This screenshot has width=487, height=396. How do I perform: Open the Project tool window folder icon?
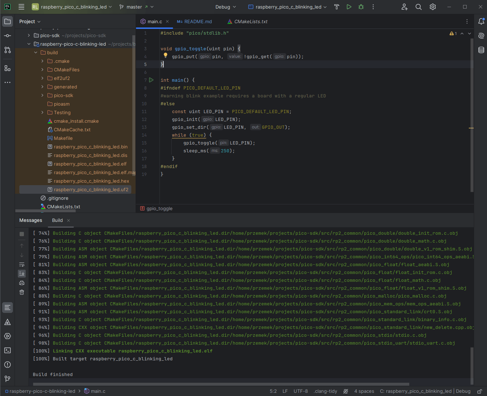pyautogui.click(x=7, y=21)
